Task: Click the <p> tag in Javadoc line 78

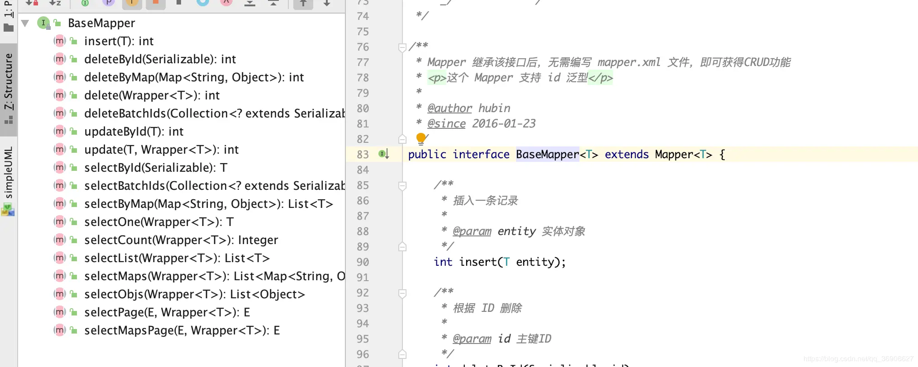Action: [x=437, y=78]
